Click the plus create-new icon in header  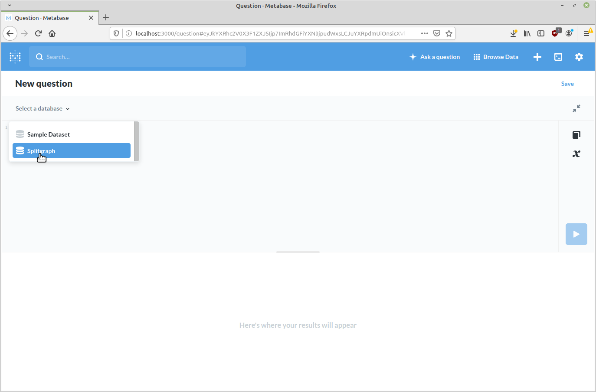(x=537, y=57)
